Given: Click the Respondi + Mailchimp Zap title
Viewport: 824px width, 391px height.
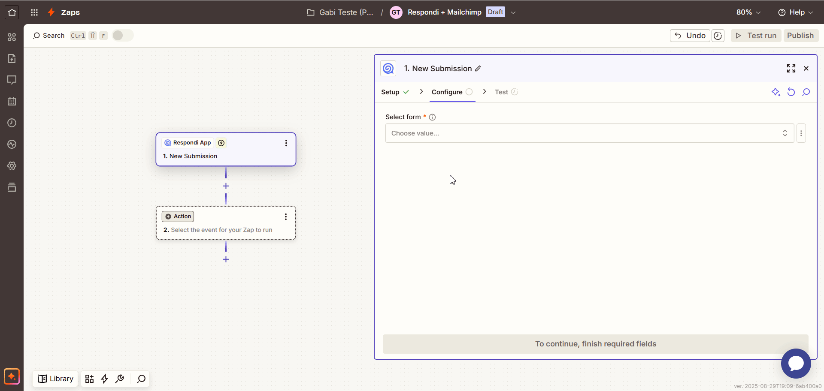Looking at the screenshot, I should pyautogui.click(x=444, y=12).
